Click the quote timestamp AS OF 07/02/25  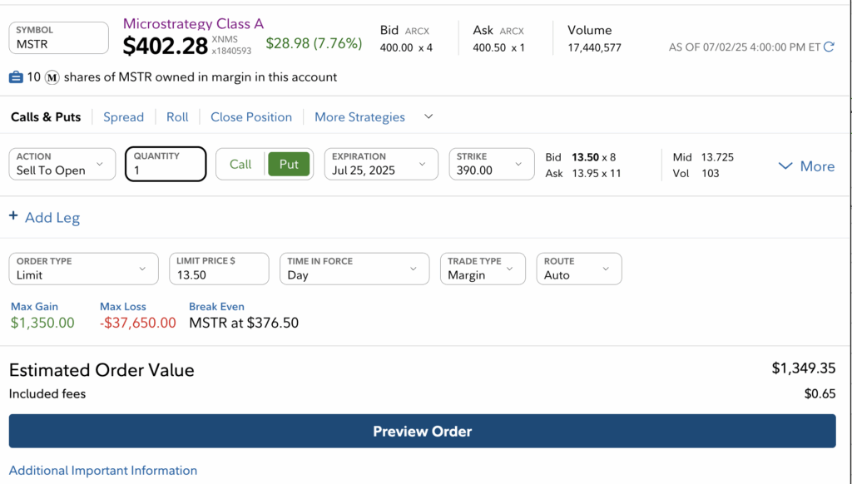click(745, 47)
